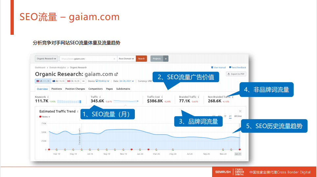This screenshot has width=317, height=177.
Task: Select the US 111.7K database
Action: [x=43, y=81]
